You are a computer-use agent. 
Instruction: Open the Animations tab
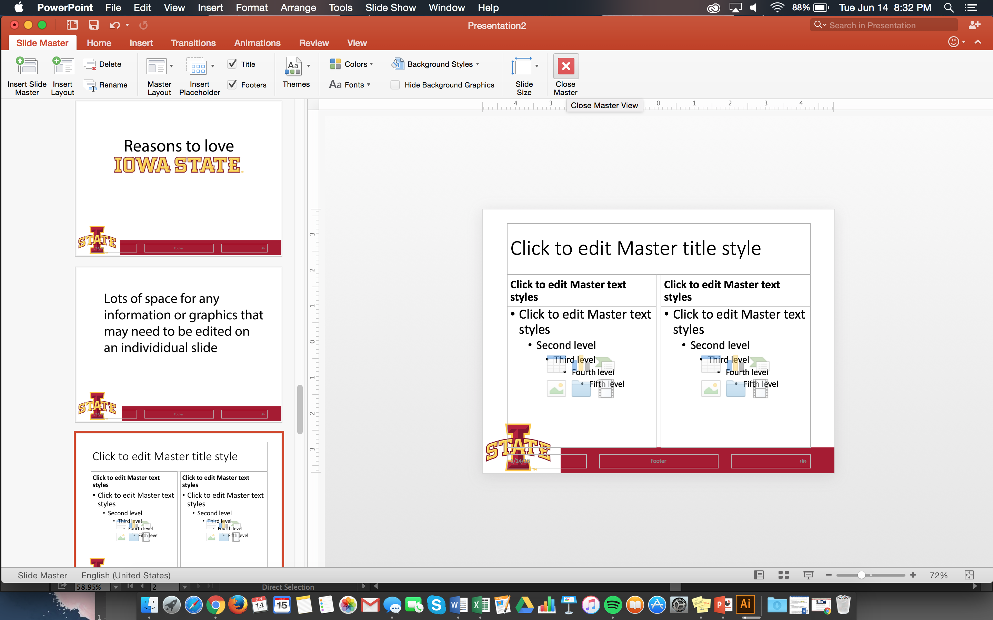tap(257, 43)
